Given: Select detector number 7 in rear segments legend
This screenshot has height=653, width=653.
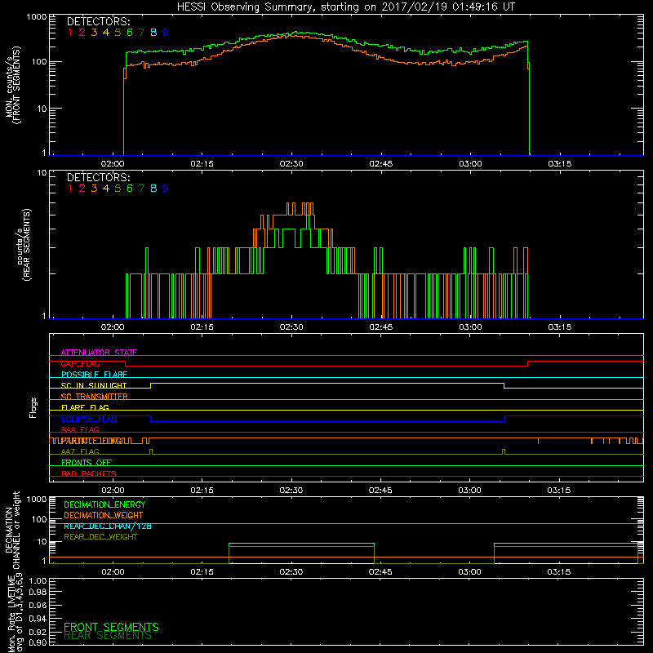Looking at the screenshot, I should tap(141, 189).
